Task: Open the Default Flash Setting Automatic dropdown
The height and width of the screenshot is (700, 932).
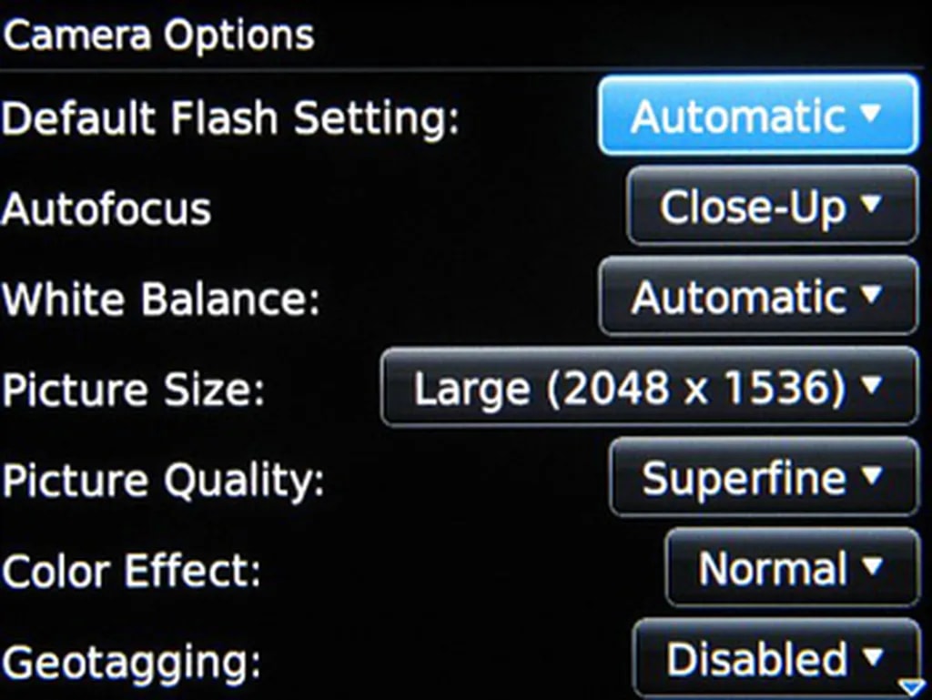Action: pos(759,116)
